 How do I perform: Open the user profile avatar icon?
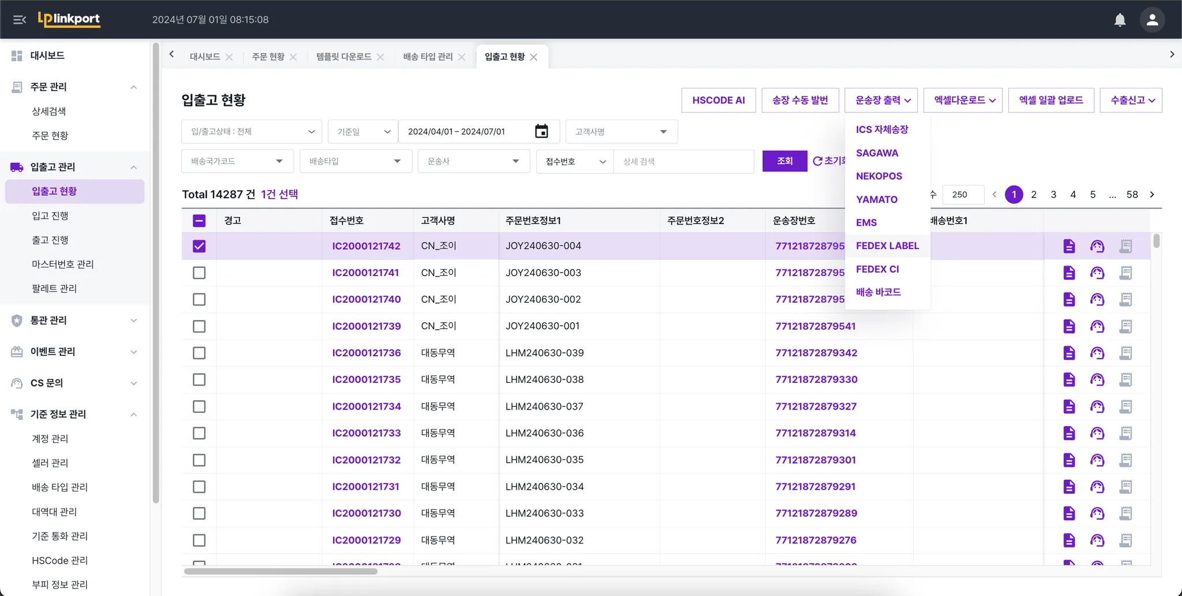click(1152, 20)
